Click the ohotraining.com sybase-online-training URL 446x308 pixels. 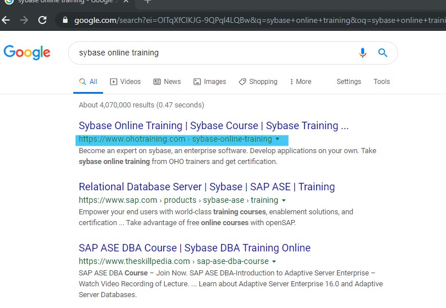pos(175,139)
